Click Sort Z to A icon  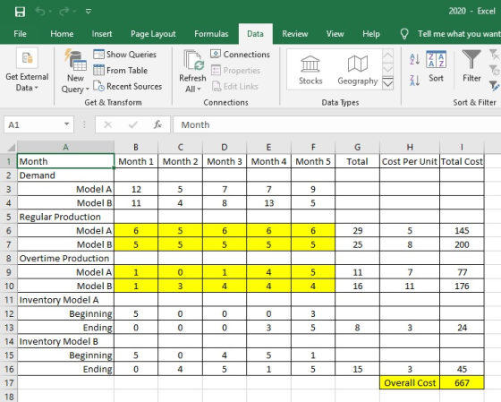pos(414,80)
